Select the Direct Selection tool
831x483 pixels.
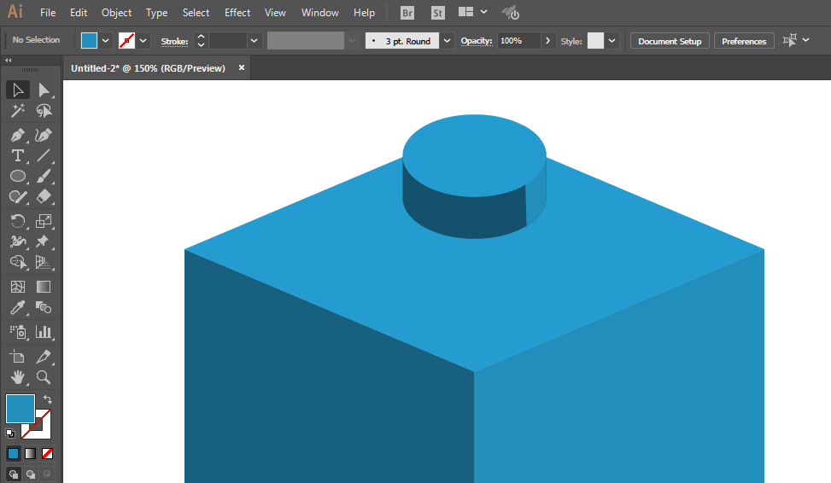coord(44,90)
